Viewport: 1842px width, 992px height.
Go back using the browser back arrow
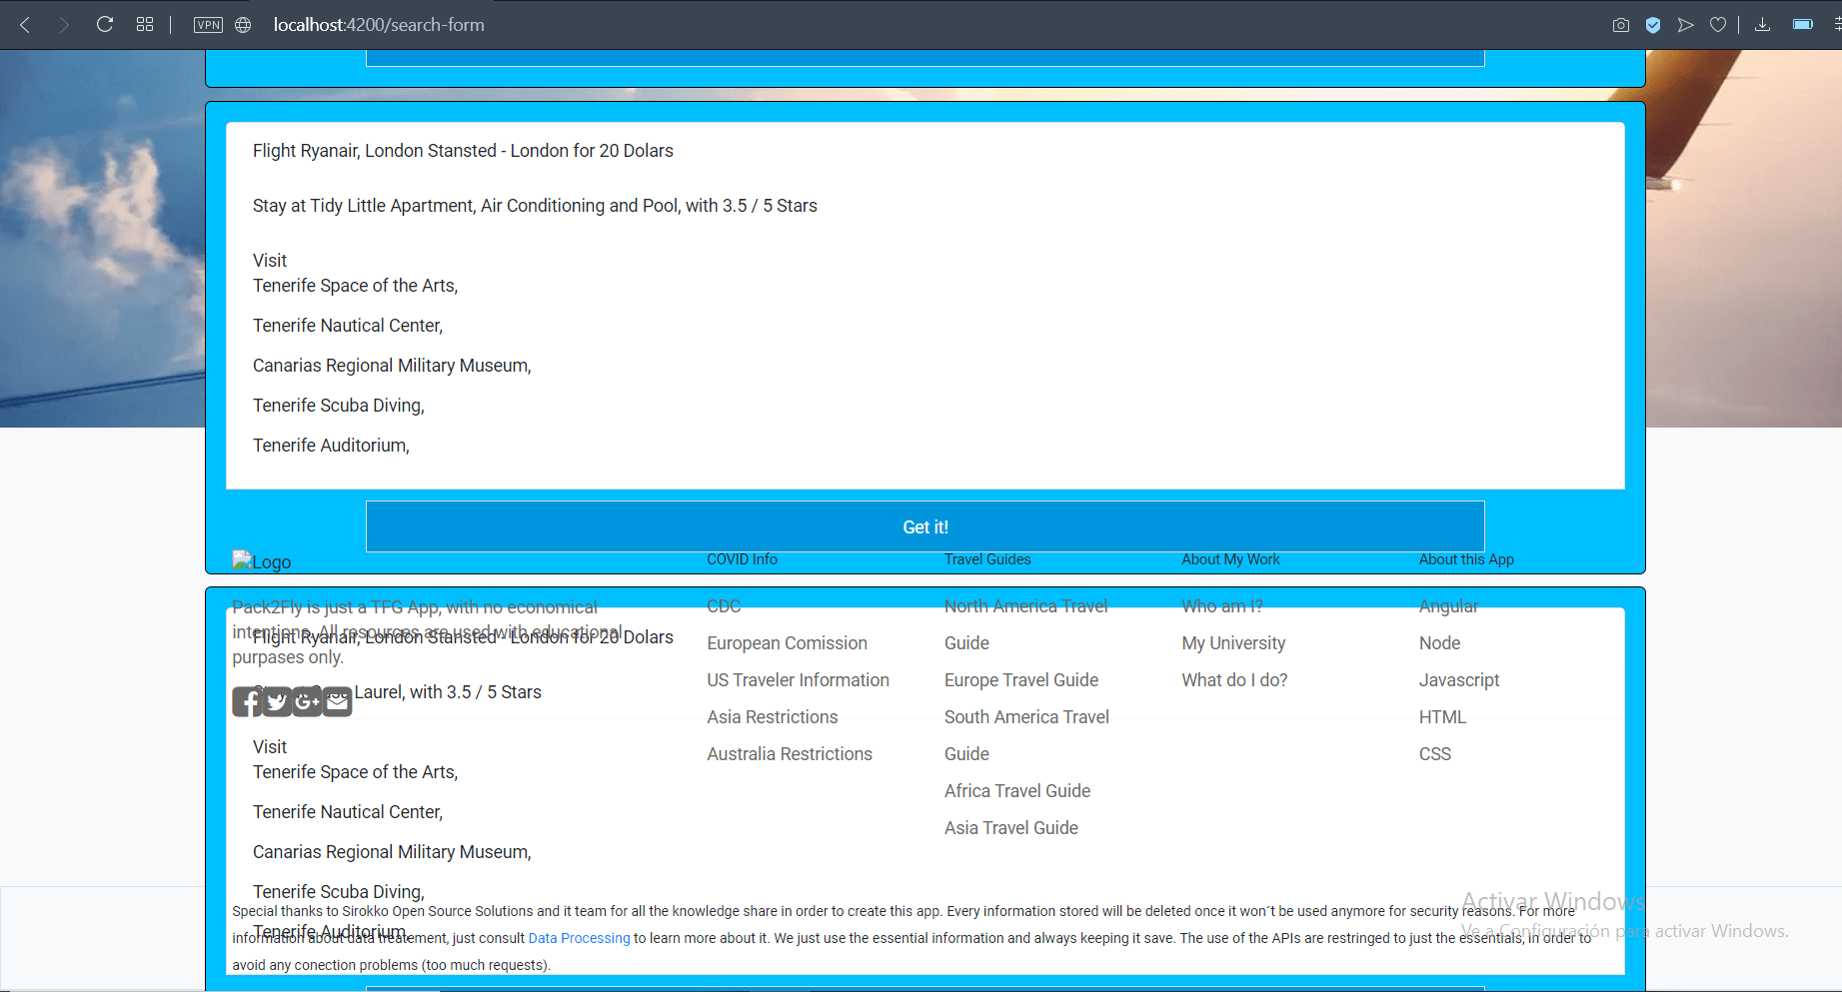pyautogui.click(x=25, y=25)
